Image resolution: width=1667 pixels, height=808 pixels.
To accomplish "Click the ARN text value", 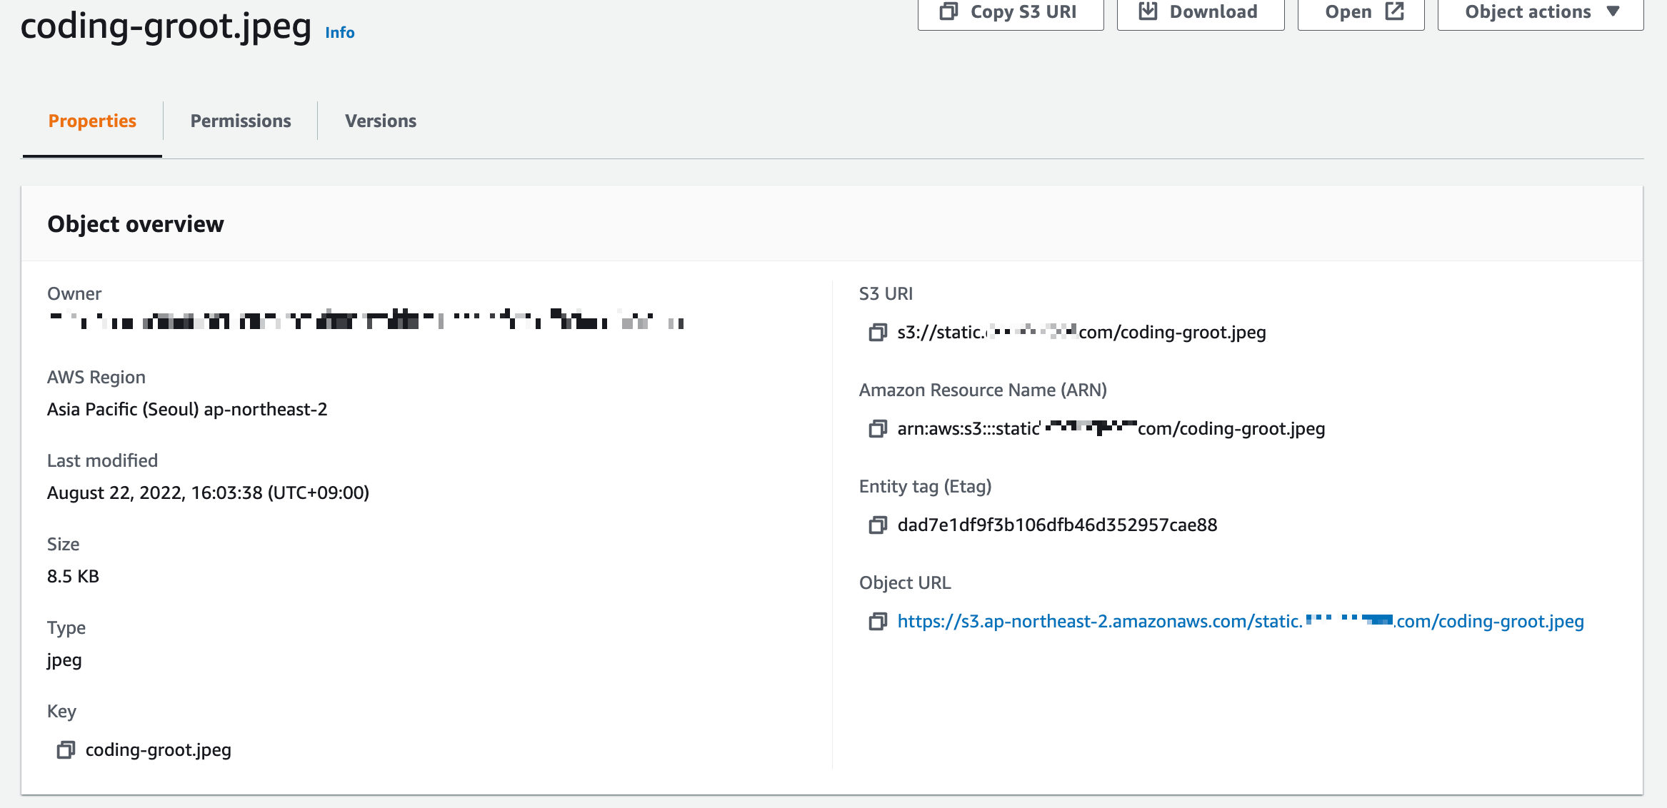I will pyautogui.click(x=1111, y=429).
